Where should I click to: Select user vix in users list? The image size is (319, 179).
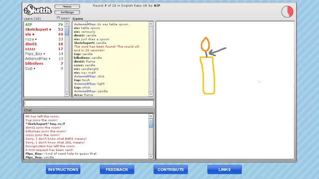(x=44, y=34)
